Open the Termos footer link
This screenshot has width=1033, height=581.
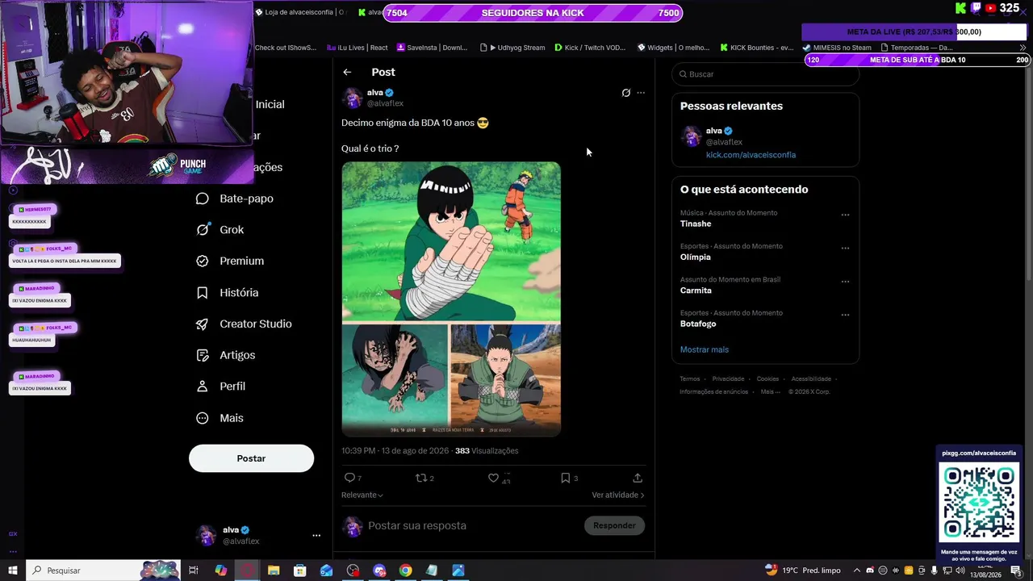pyautogui.click(x=690, y=378)
